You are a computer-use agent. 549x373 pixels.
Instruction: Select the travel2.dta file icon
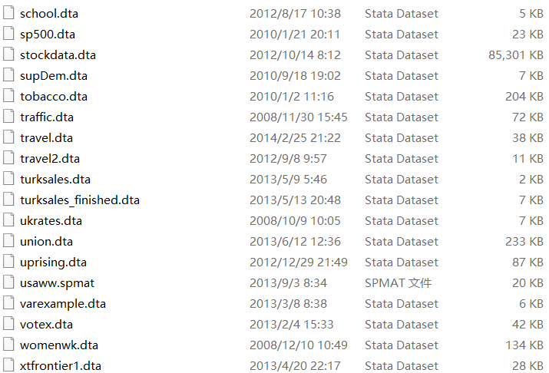click(x=8, y=158)
